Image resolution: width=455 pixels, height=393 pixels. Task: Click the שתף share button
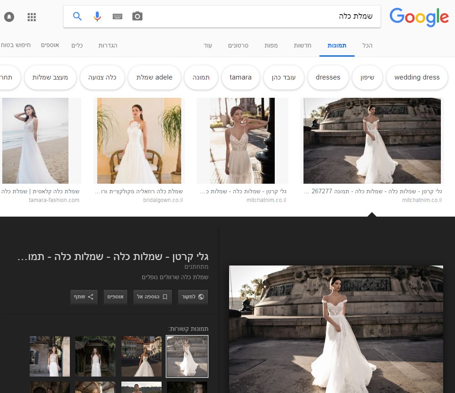pos(84,297)
